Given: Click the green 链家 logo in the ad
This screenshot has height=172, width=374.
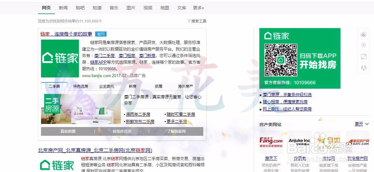Looking at the screenshot, I should (60, 58).
